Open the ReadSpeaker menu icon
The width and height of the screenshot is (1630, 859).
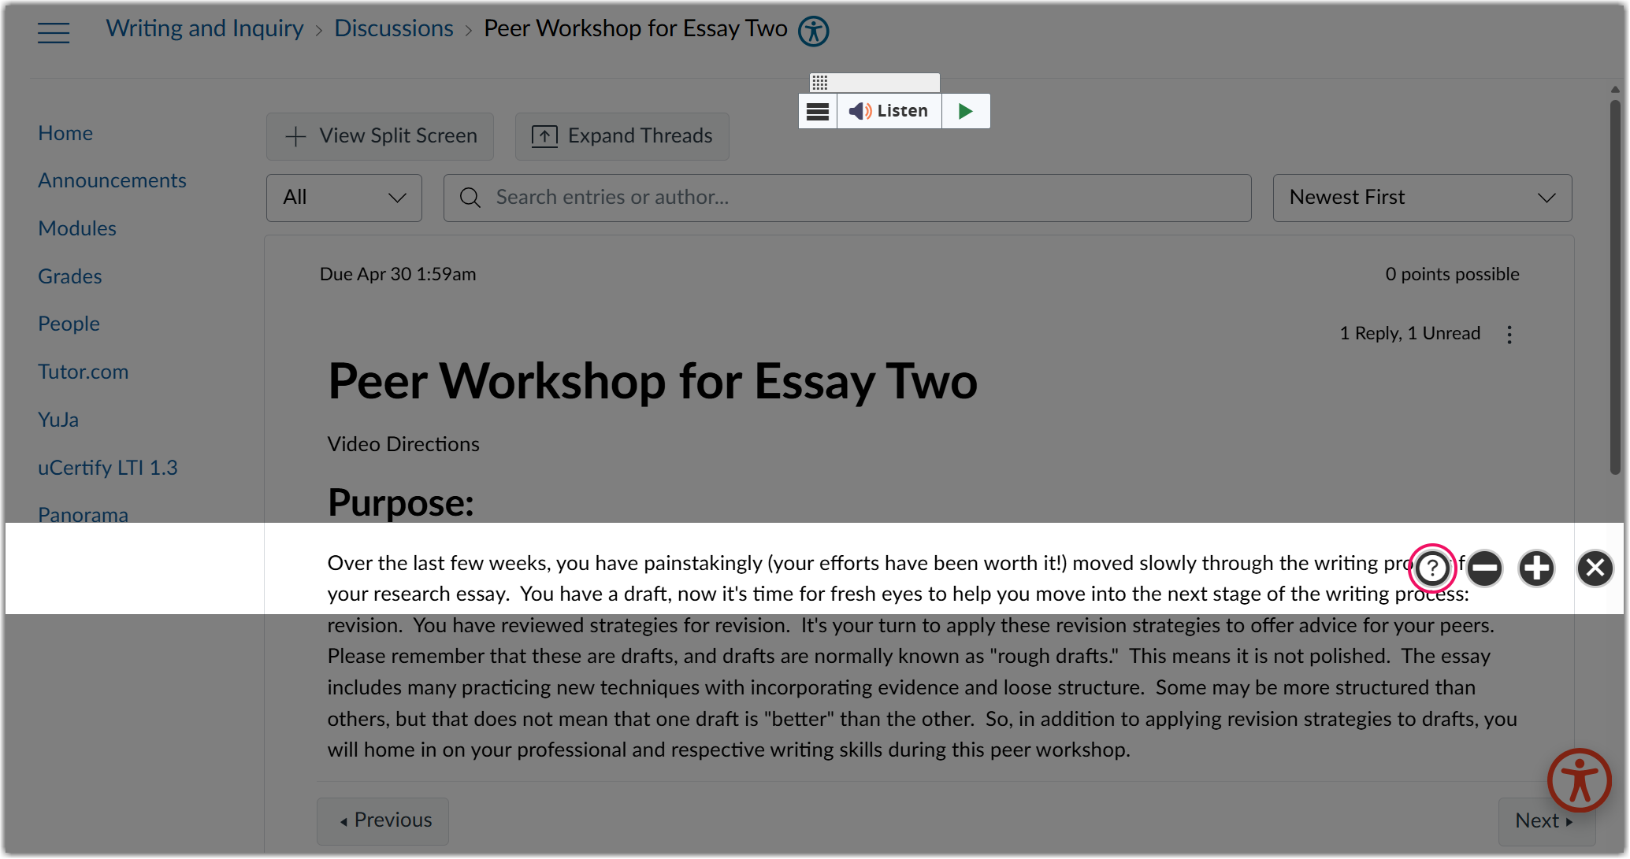click(818, 111)
